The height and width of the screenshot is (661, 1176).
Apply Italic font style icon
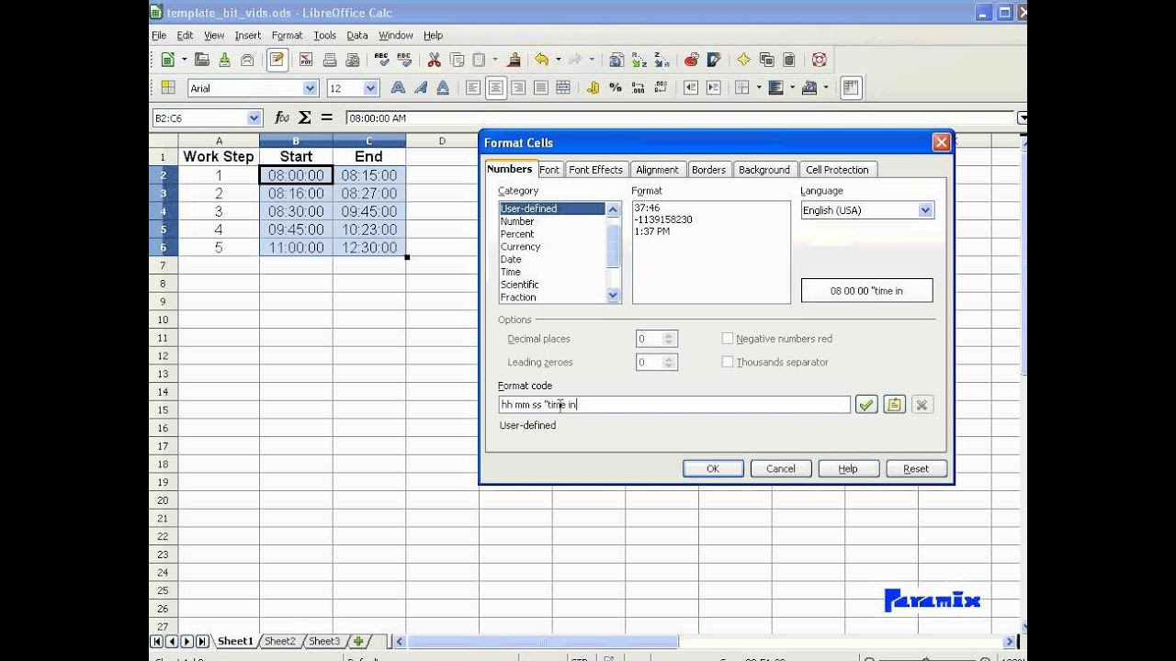pyautogui.click(x=420, y=87)
